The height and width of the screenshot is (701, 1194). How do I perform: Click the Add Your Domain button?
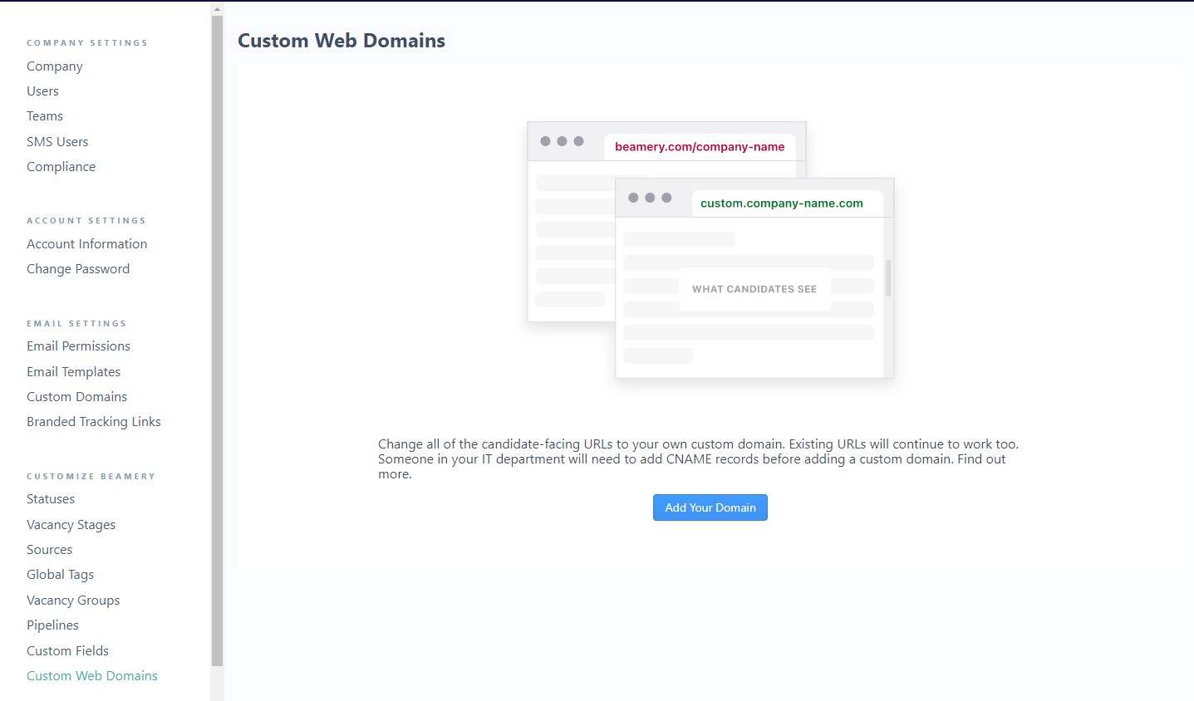click(710, 507)
